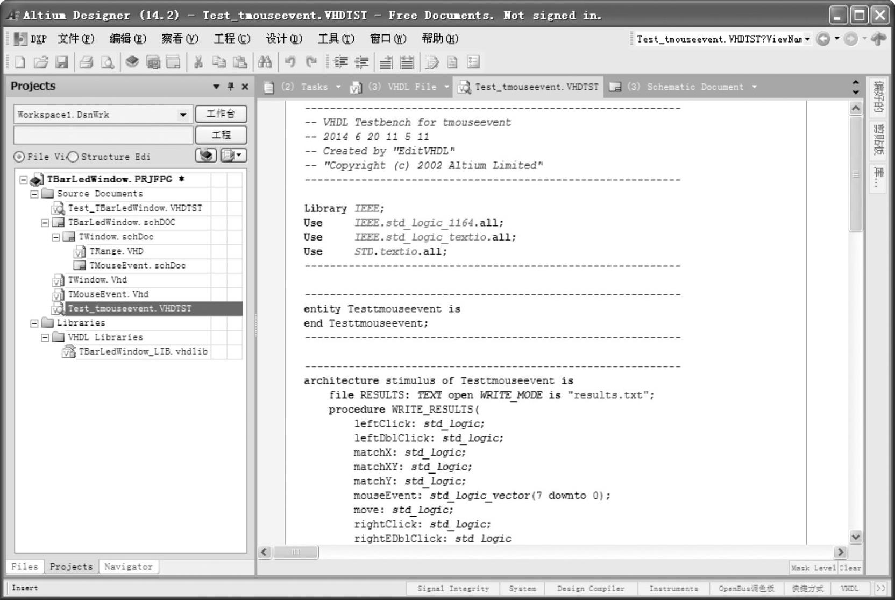Click the New document toolbar icon
895x600 pixels.
[x=20, y=62]
